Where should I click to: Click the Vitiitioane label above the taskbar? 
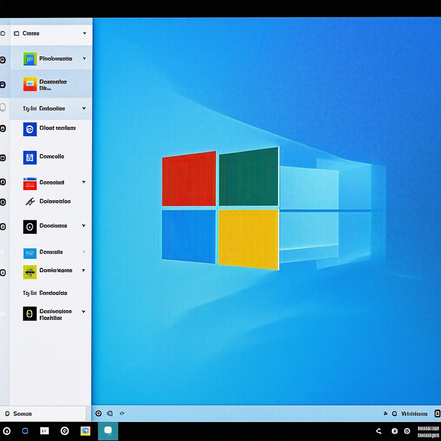[414, 414]
